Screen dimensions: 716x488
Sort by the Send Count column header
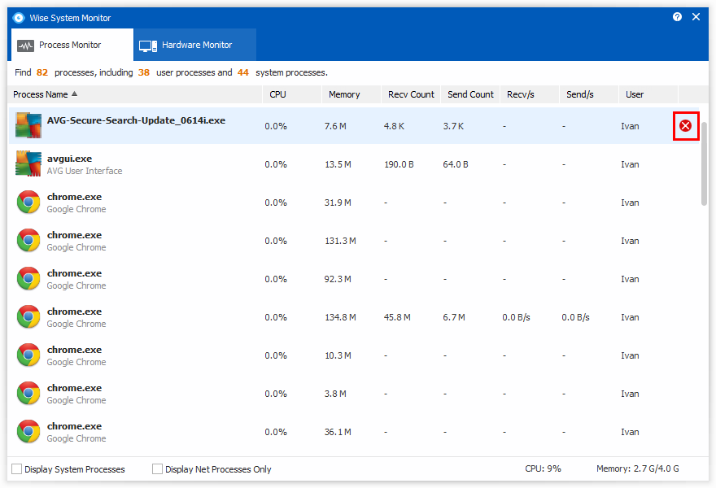(470, 94)
